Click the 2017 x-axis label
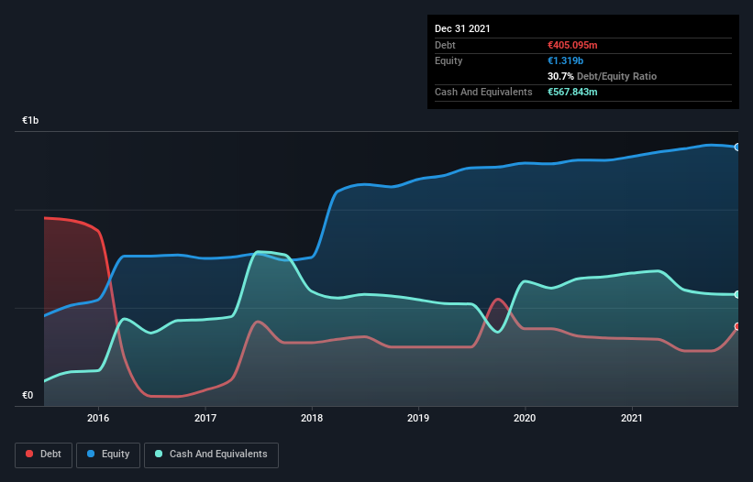The width and height of the screenshot is (753, 482). point(205,418)
